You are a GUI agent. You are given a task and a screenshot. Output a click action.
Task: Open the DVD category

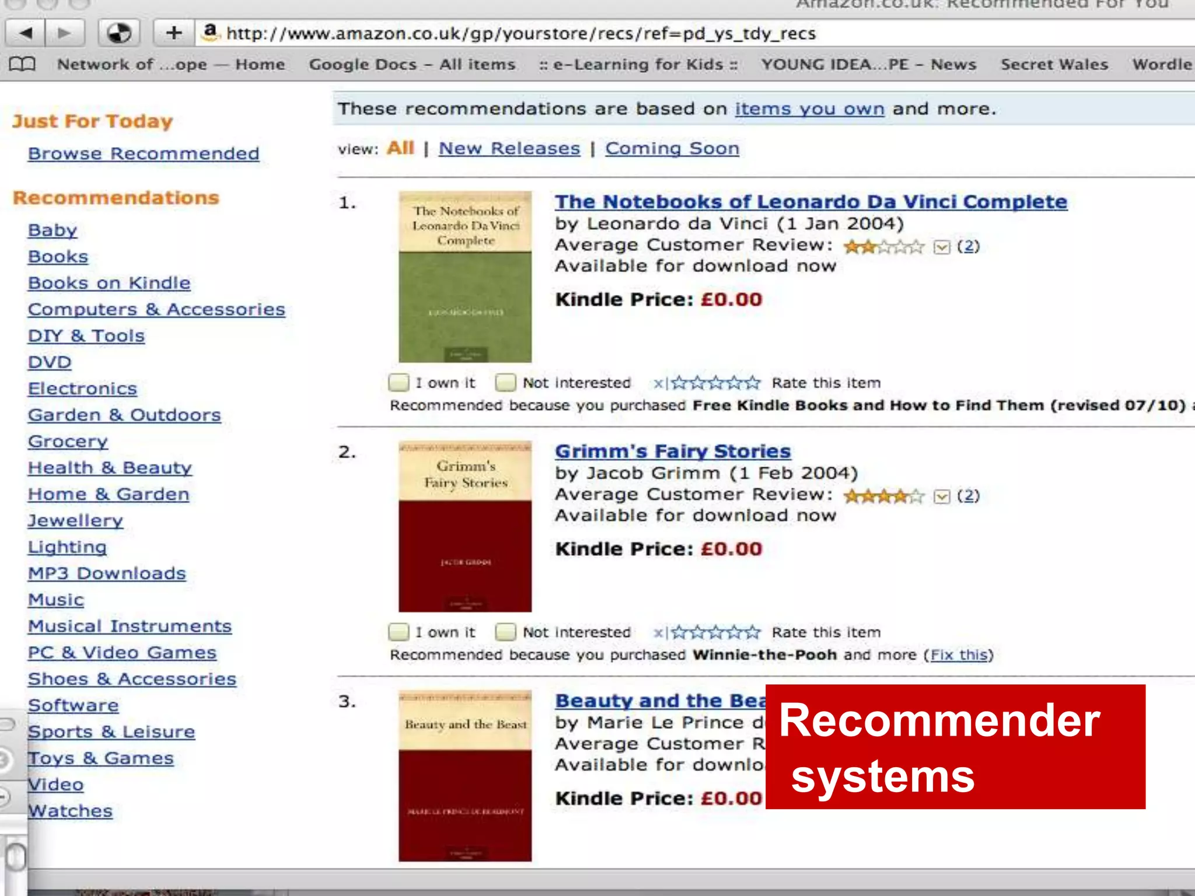(x=50, y=362)
